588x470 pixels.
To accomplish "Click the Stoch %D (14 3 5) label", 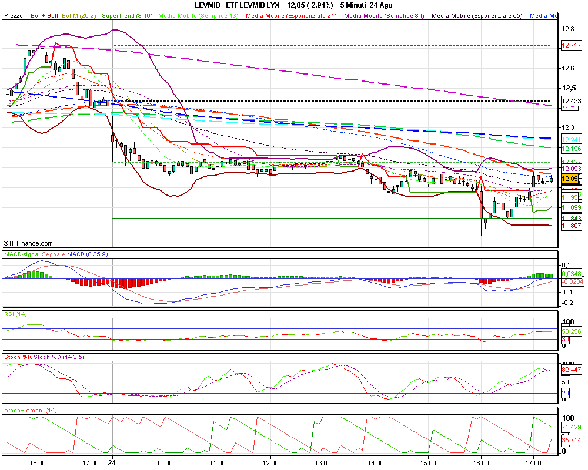I will [59, 357].
